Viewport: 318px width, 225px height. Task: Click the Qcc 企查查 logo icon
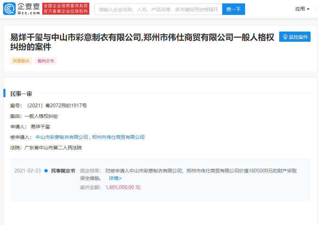[x=10, y=9]
